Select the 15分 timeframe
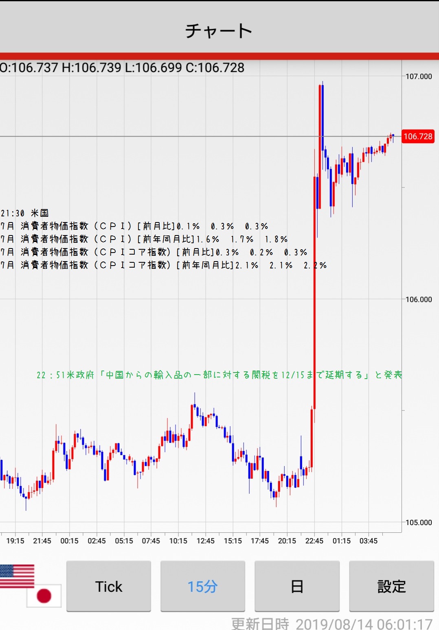Screen dimensions: 439x630 (202, 586)
